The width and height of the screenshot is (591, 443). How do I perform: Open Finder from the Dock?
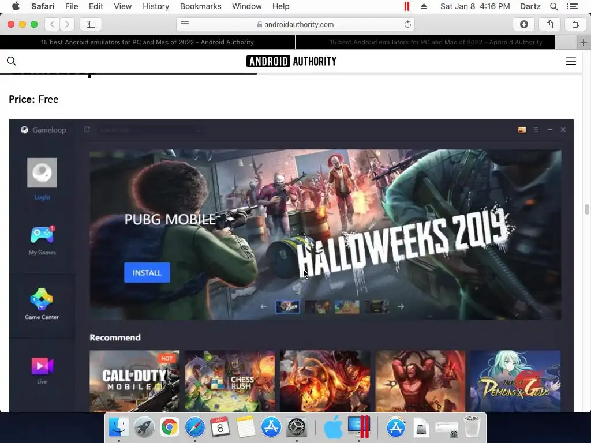(x=118, y=427)
